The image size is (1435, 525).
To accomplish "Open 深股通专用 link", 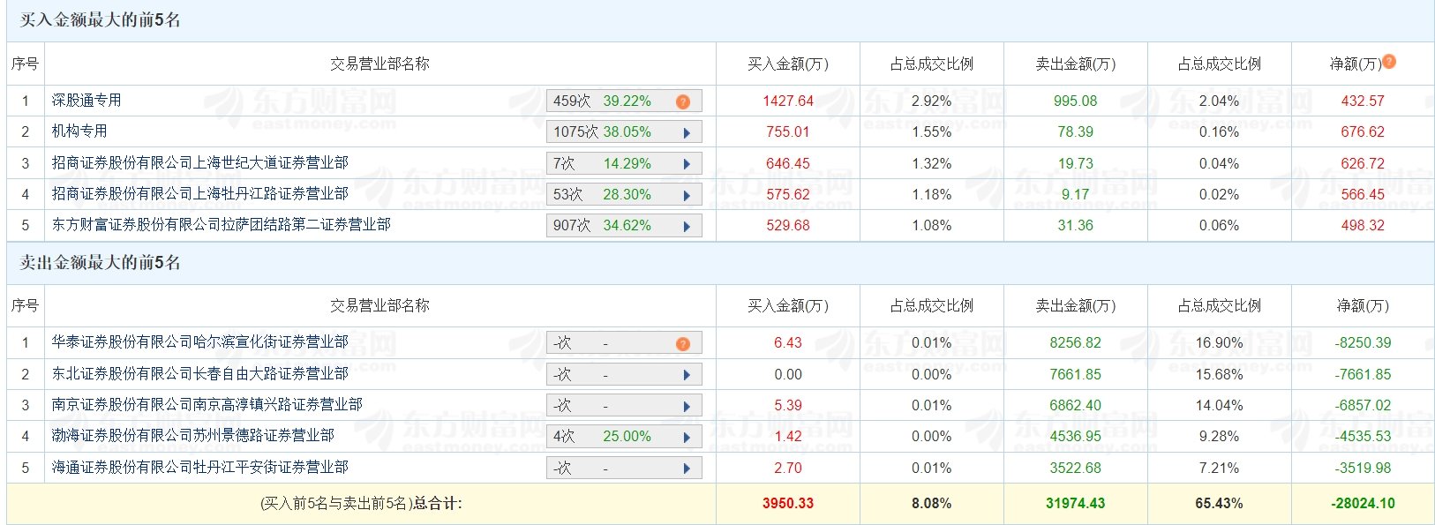I will [86, 101].
